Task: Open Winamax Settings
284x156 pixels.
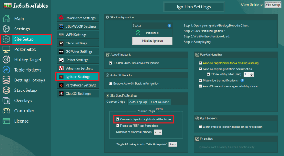Action: click(x=78, y=68)
